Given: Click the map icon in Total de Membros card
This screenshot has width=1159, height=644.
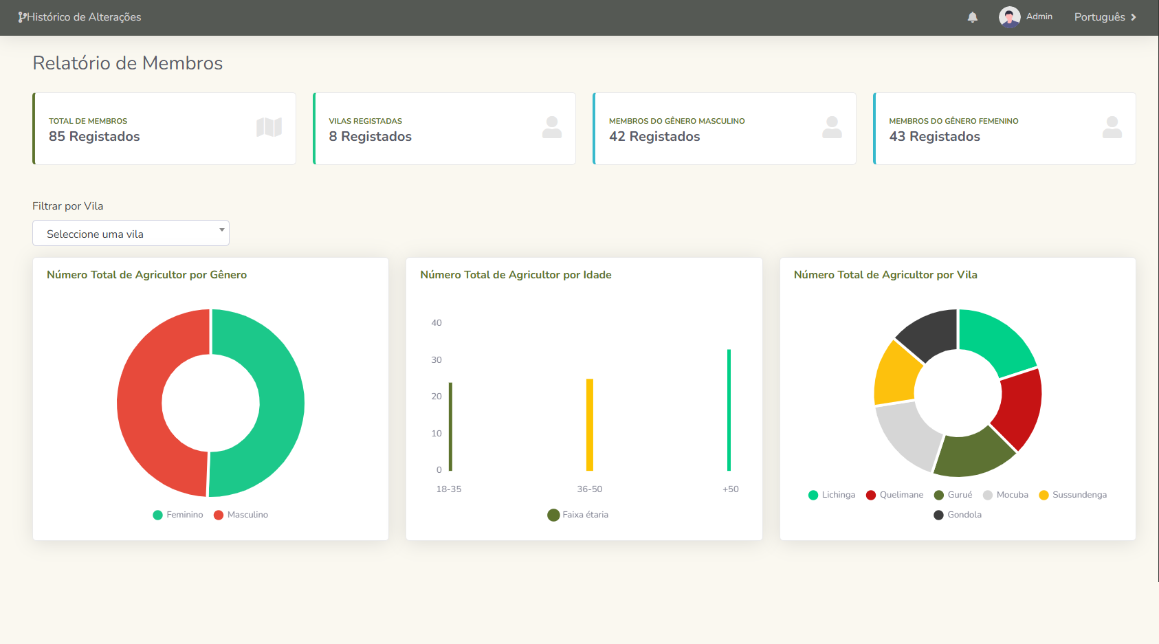Looking at the screenshot, I should pos(269,127).
